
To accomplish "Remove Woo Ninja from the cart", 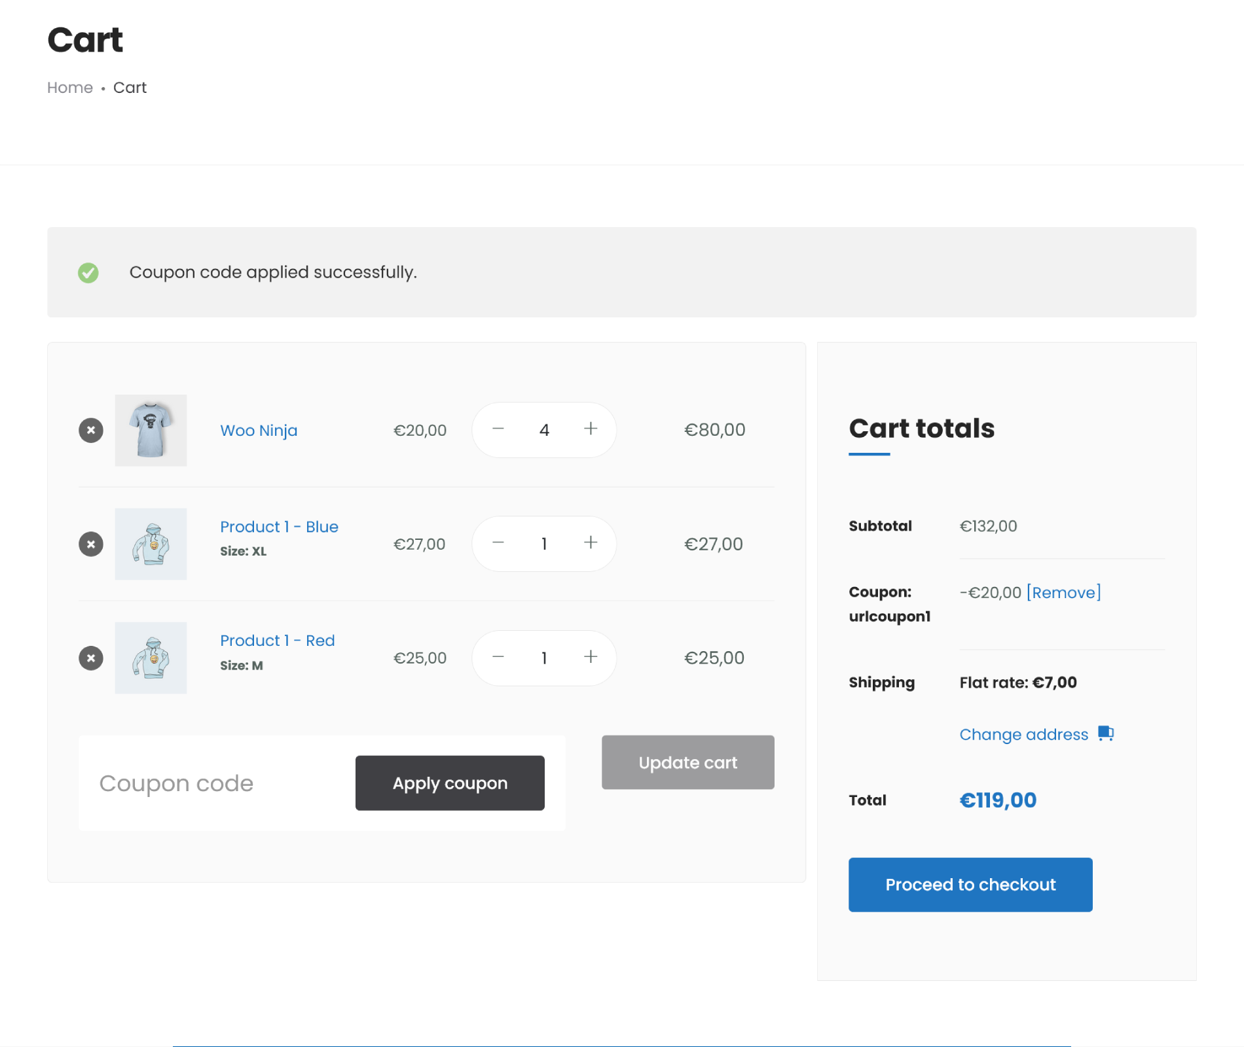I will coord(91,431).
